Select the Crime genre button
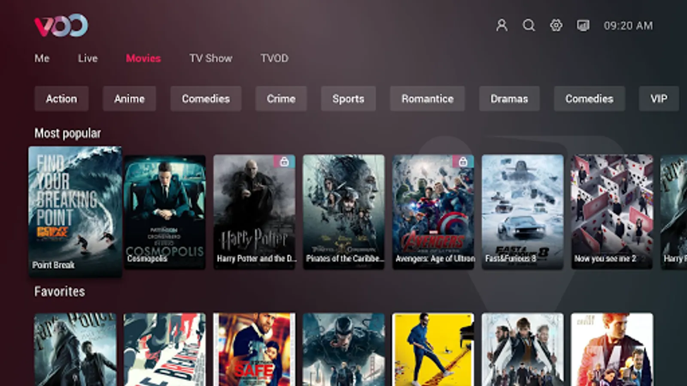Screen dimensions: 687x386 (281, 99)
